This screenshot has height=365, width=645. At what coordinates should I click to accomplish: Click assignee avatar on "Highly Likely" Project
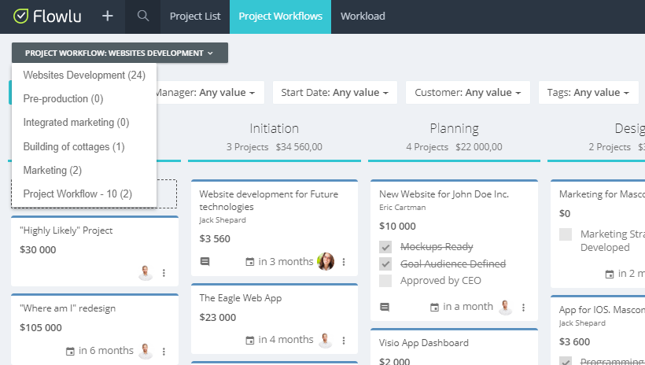click(x=146, y=273)
